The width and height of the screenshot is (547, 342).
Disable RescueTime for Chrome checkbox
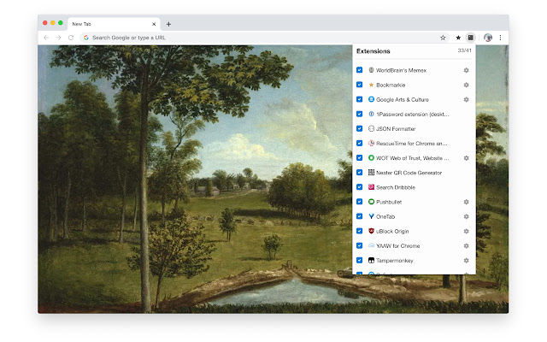point(359,144)
